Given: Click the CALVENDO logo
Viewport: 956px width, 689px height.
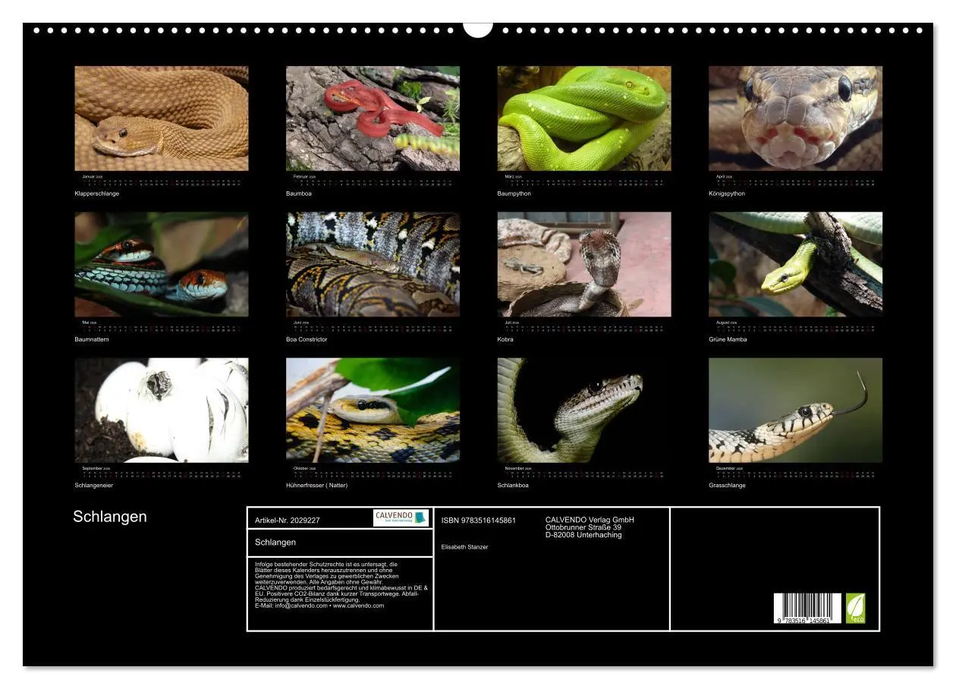Looking at the screenshot, I should point(401,518).
